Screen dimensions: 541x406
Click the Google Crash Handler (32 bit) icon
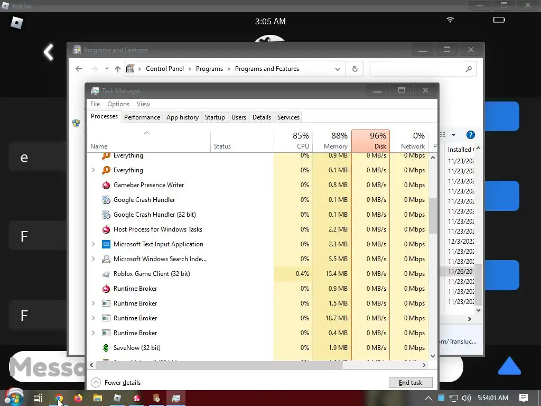[x=106, y=215]
